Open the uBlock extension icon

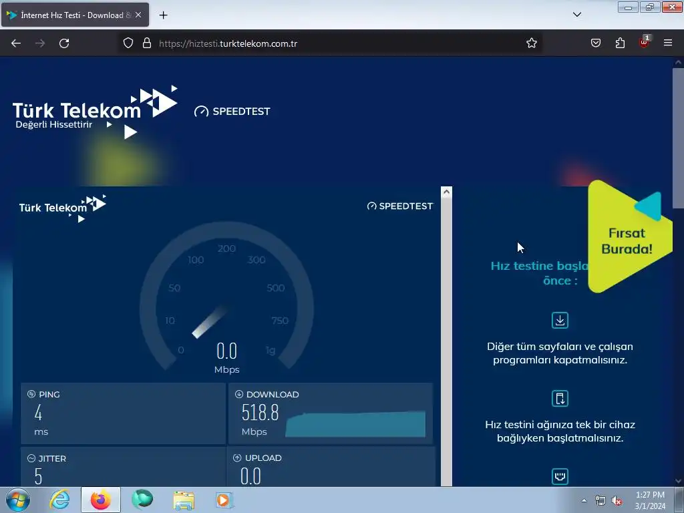(645, 42)
